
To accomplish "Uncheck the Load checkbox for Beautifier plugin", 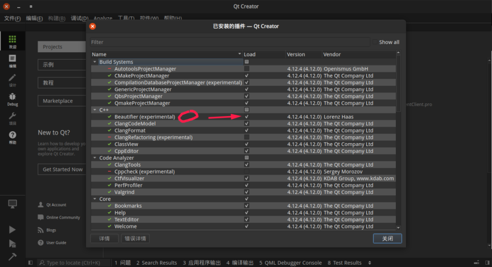I will pos(246,116).
